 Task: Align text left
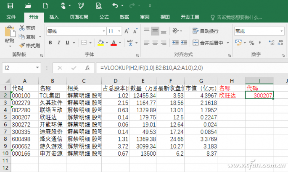pos(147,43)
